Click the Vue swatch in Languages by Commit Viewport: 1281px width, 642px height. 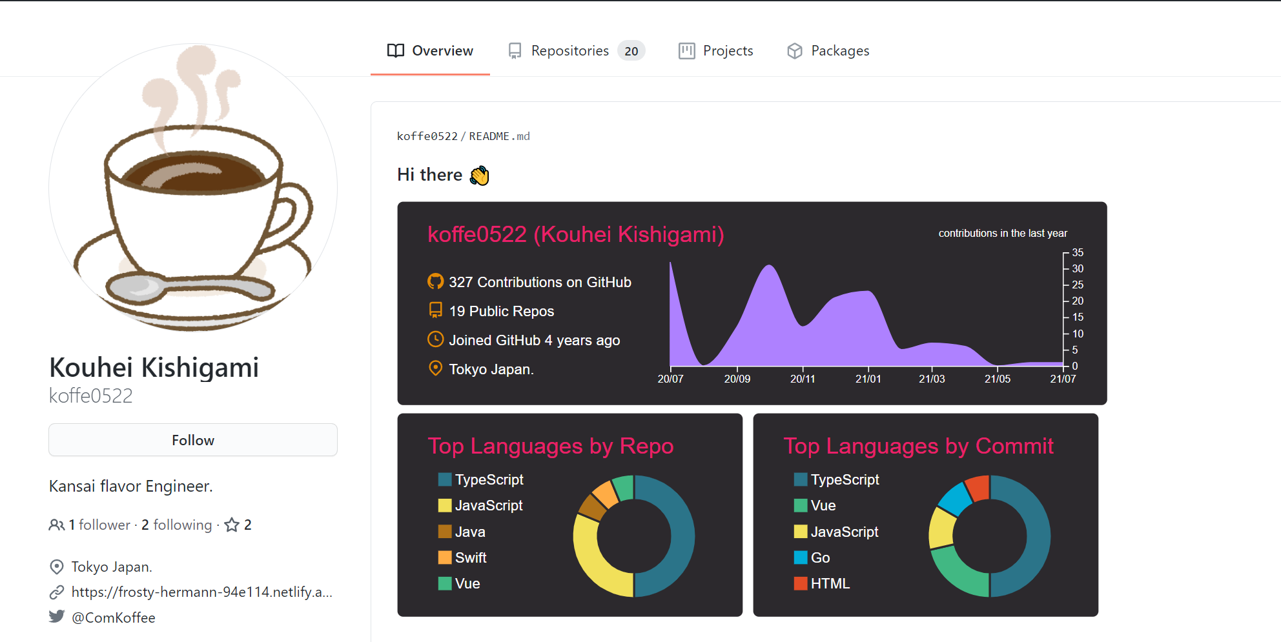pos(801,505)
